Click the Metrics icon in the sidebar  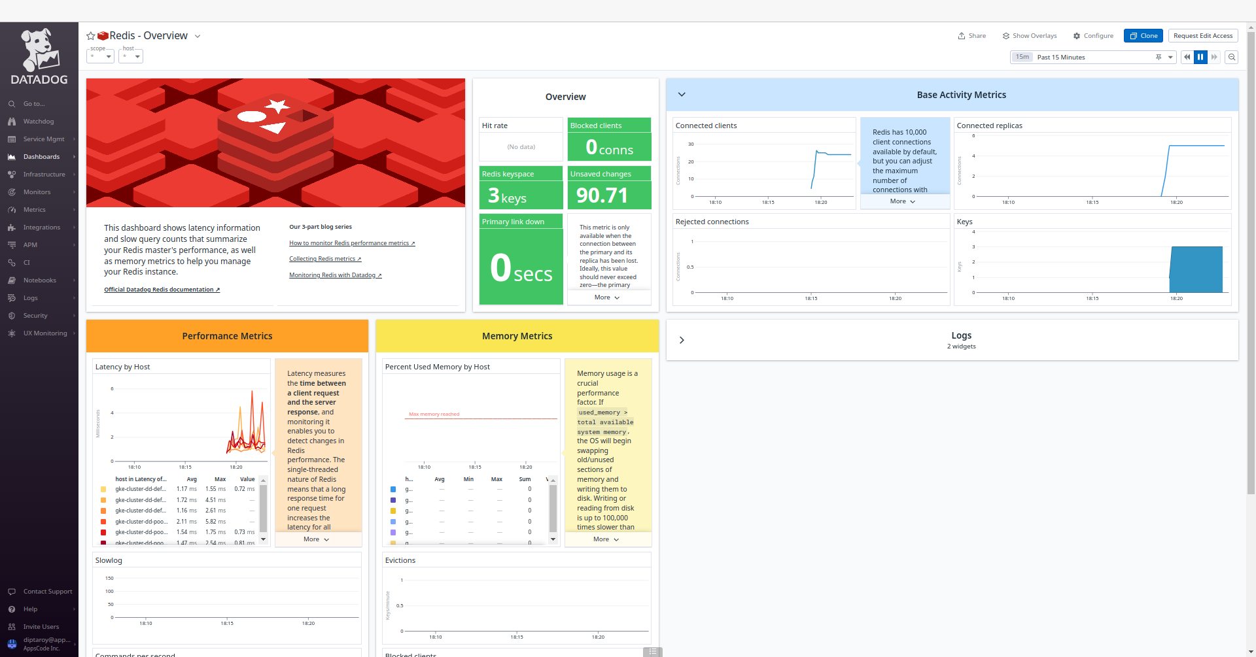pyautogui.click(x=11, y=209)
